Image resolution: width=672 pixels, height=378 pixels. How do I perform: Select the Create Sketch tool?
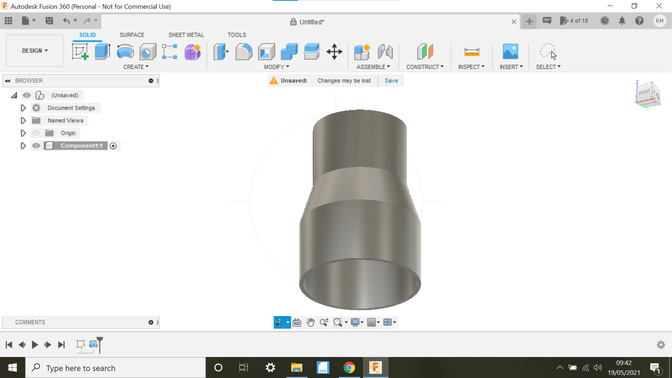click(x=80, y=52)
